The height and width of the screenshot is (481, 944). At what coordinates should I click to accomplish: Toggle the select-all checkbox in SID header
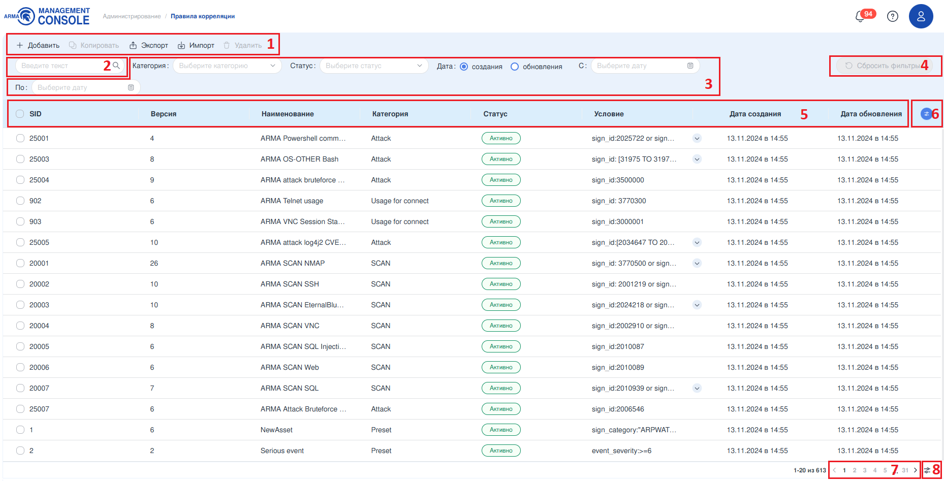coord(20,114)
